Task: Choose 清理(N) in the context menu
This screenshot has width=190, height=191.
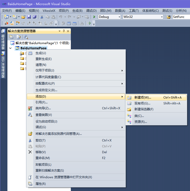Action: pyautogui.click(x=76, y=65)
